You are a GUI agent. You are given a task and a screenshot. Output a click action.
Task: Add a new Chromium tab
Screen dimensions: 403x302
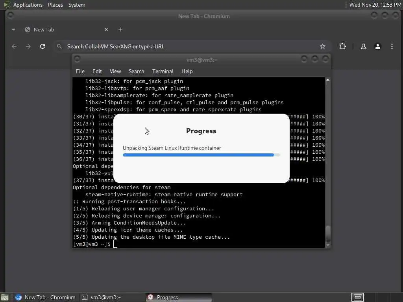click(x=120, y=29)
